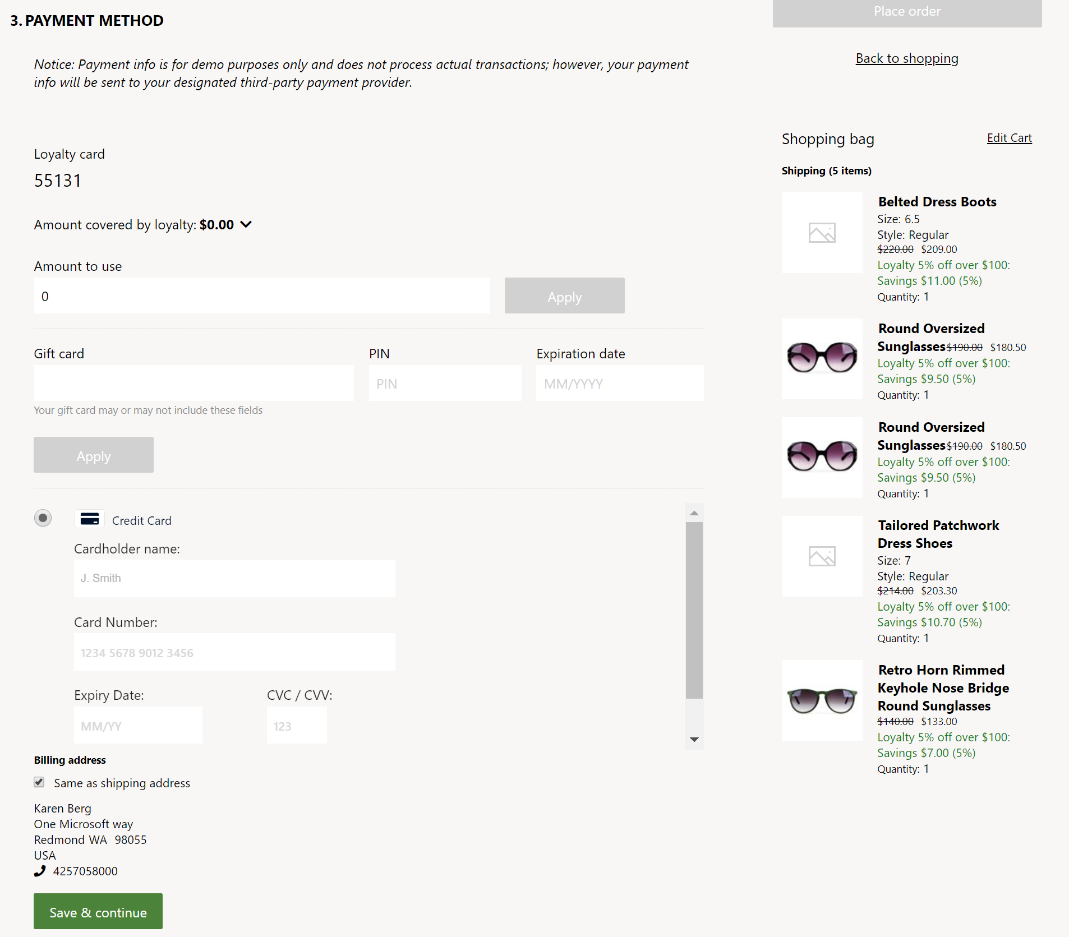Uncheck Same as shipping address
Viewport: 1069px width, 937px height.
(39, 782)
